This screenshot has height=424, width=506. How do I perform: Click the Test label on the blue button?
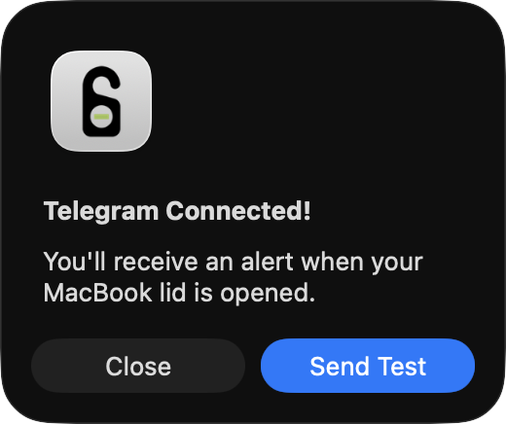pyautogui.click(x=402, y=367)
